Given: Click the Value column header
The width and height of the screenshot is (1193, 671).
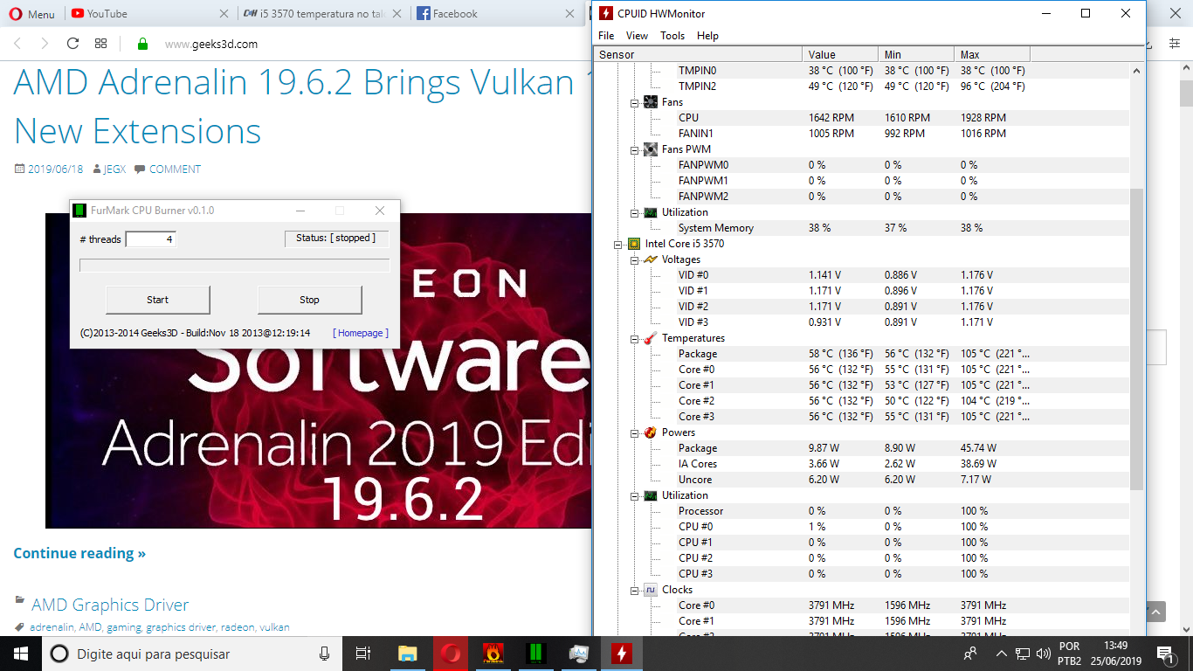Looking at the screenshot, I should click(x=840, y=54).
